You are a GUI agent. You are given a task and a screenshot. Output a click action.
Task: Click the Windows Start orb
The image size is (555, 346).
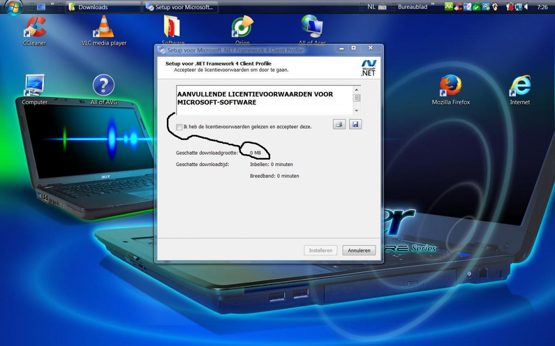click(14, 7)
